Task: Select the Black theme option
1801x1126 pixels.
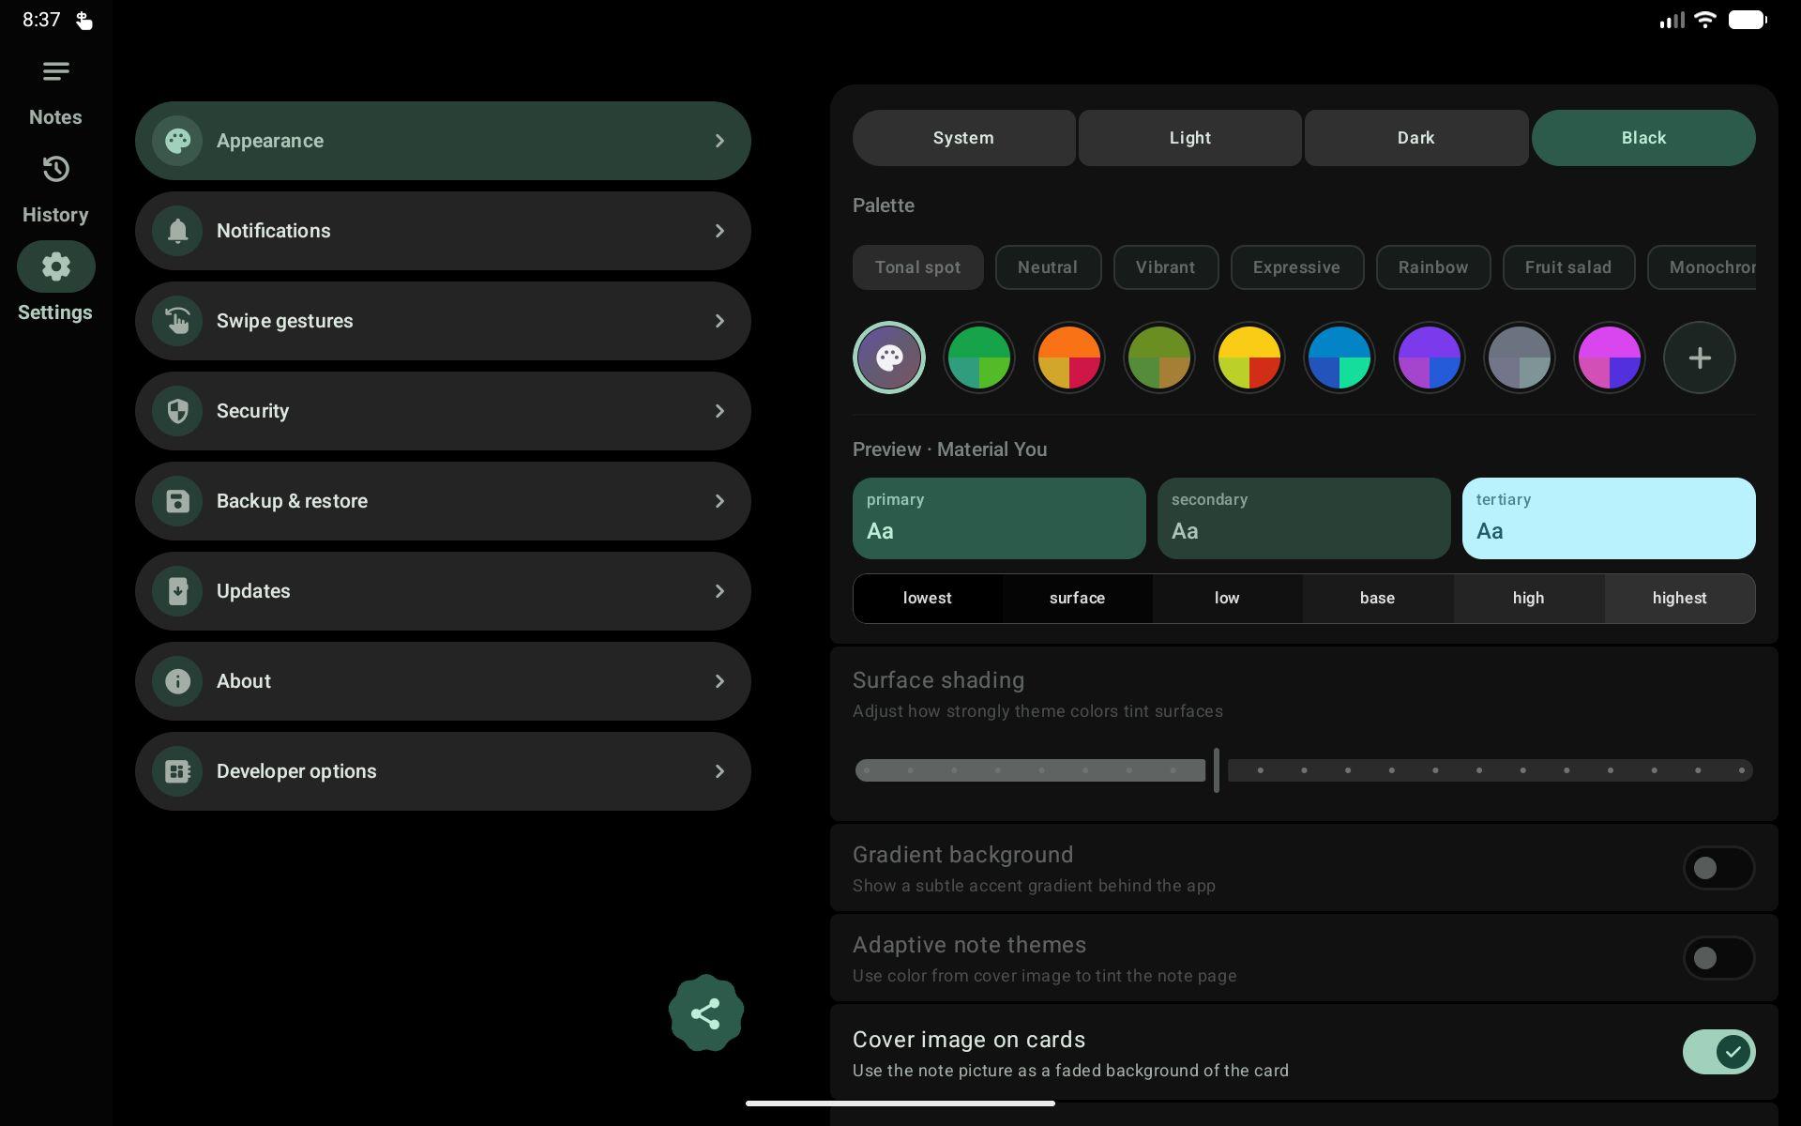Action: click(x=1643, y=138)
